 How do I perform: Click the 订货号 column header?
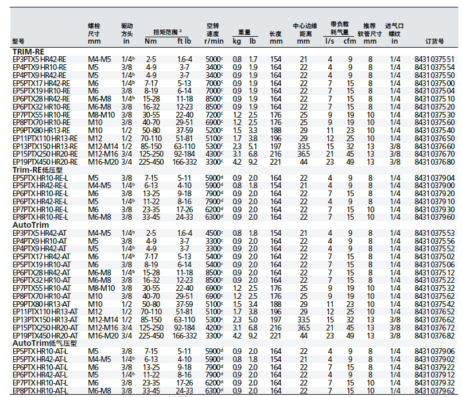coord(434,42)
